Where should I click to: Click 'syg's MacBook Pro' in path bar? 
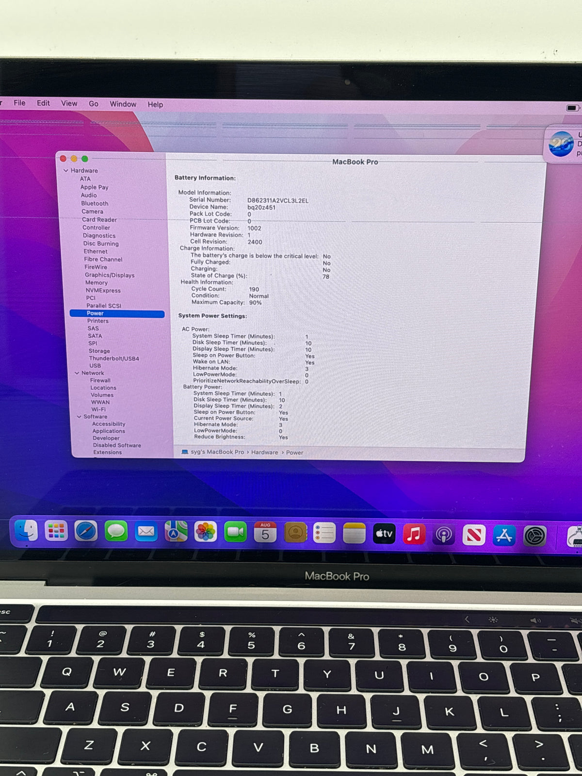coord(217,452)
